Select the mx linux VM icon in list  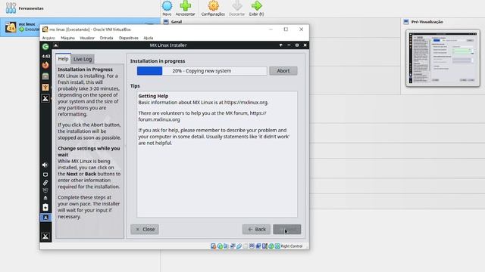(11, 27)
